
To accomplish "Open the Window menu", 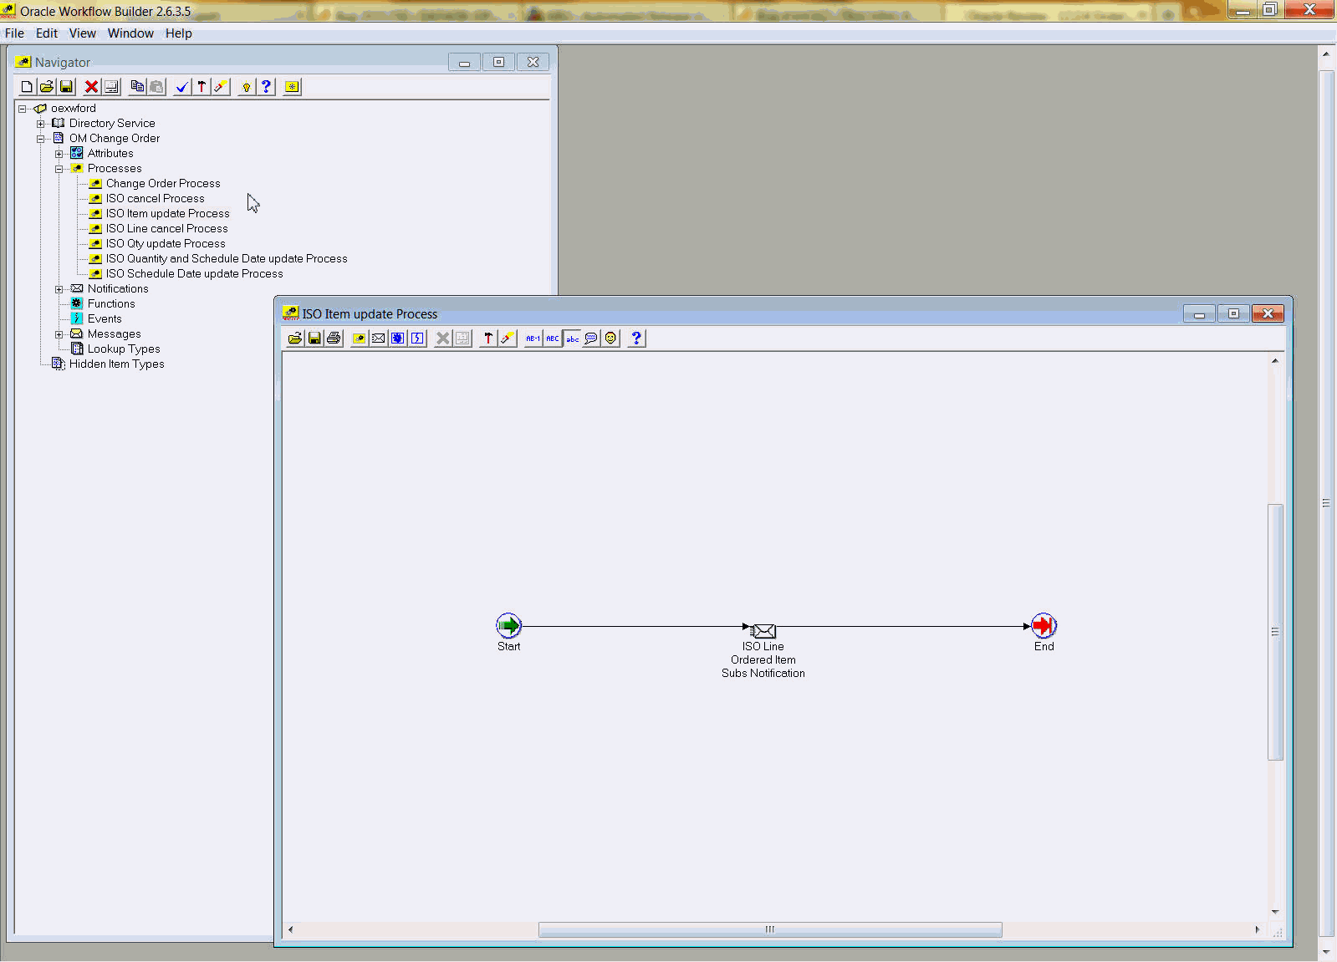I will click(130, 33).
